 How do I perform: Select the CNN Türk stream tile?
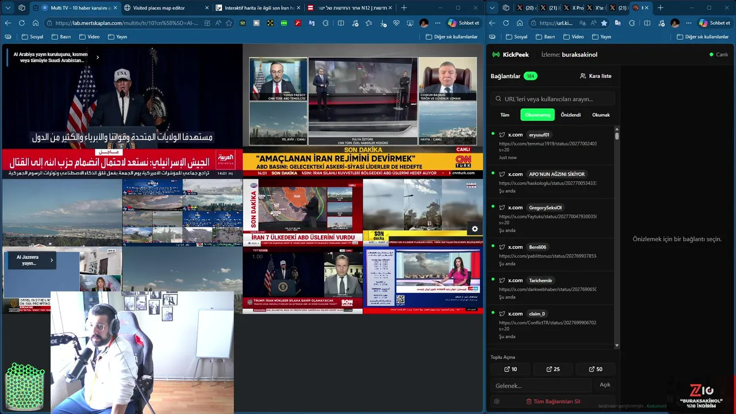(x=363, y=110)
